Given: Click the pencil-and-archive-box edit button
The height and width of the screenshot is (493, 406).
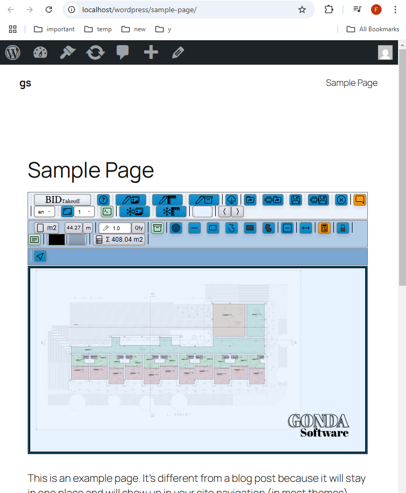Looking at the screenshot, I should pyautogui.click(x=204, y=200).
